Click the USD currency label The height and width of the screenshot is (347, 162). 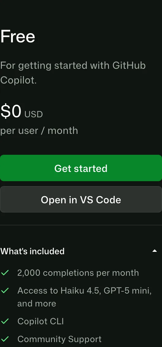(33, 115)
